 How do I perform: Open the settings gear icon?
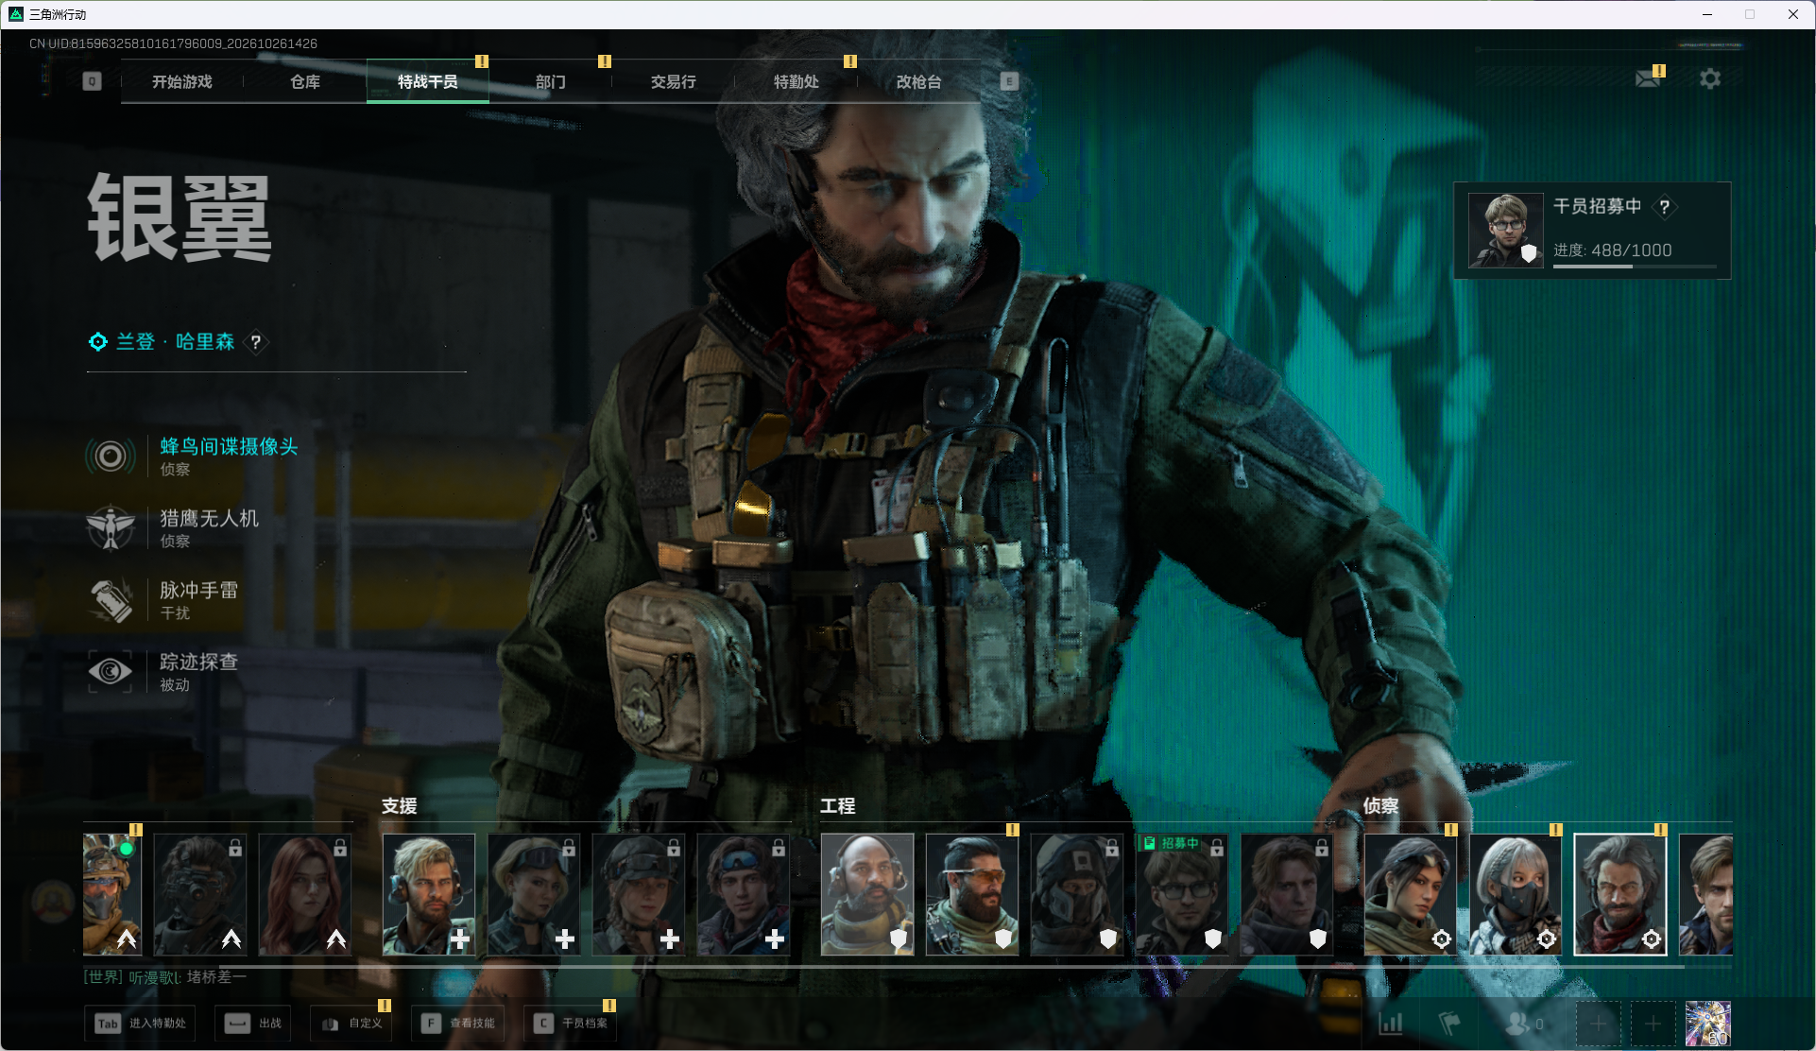(x=1710, y=78)
